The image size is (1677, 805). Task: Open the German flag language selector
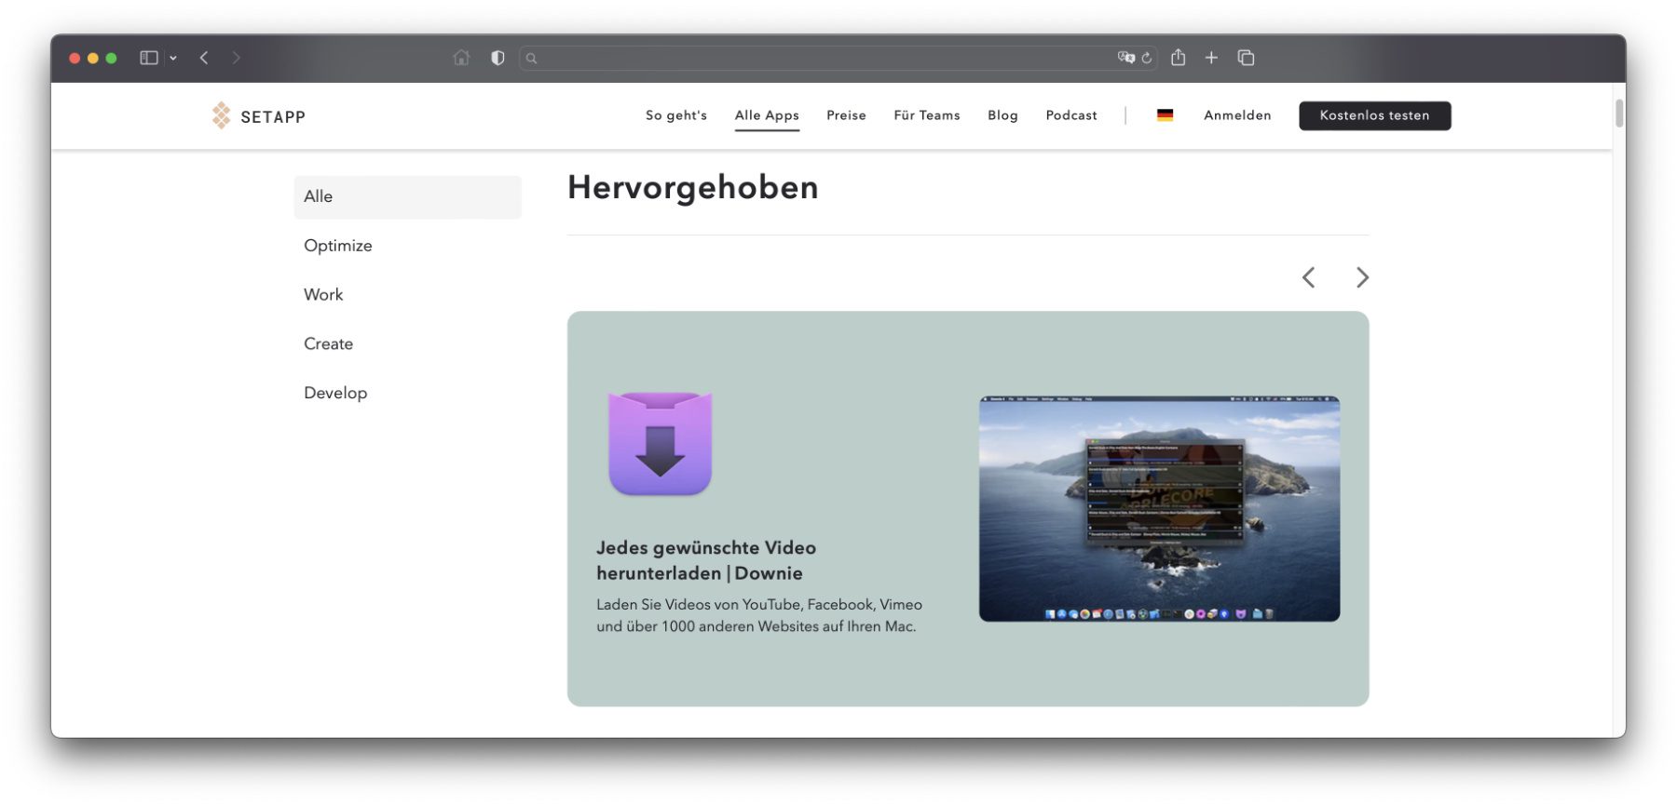pyautogui.click(x=1165, y=115)
